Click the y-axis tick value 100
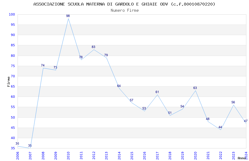Viewport: 249px width, 161px height. coord(12,14)
